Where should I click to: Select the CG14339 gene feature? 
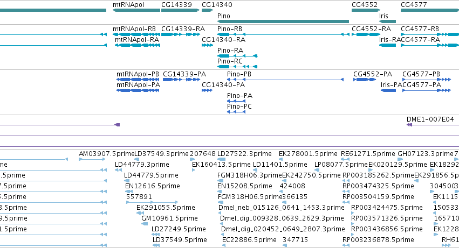pyautogui.click(x=180, y=10)
